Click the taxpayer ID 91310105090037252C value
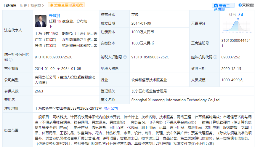This screenshot has height=147, width=255. coord(150,57)
